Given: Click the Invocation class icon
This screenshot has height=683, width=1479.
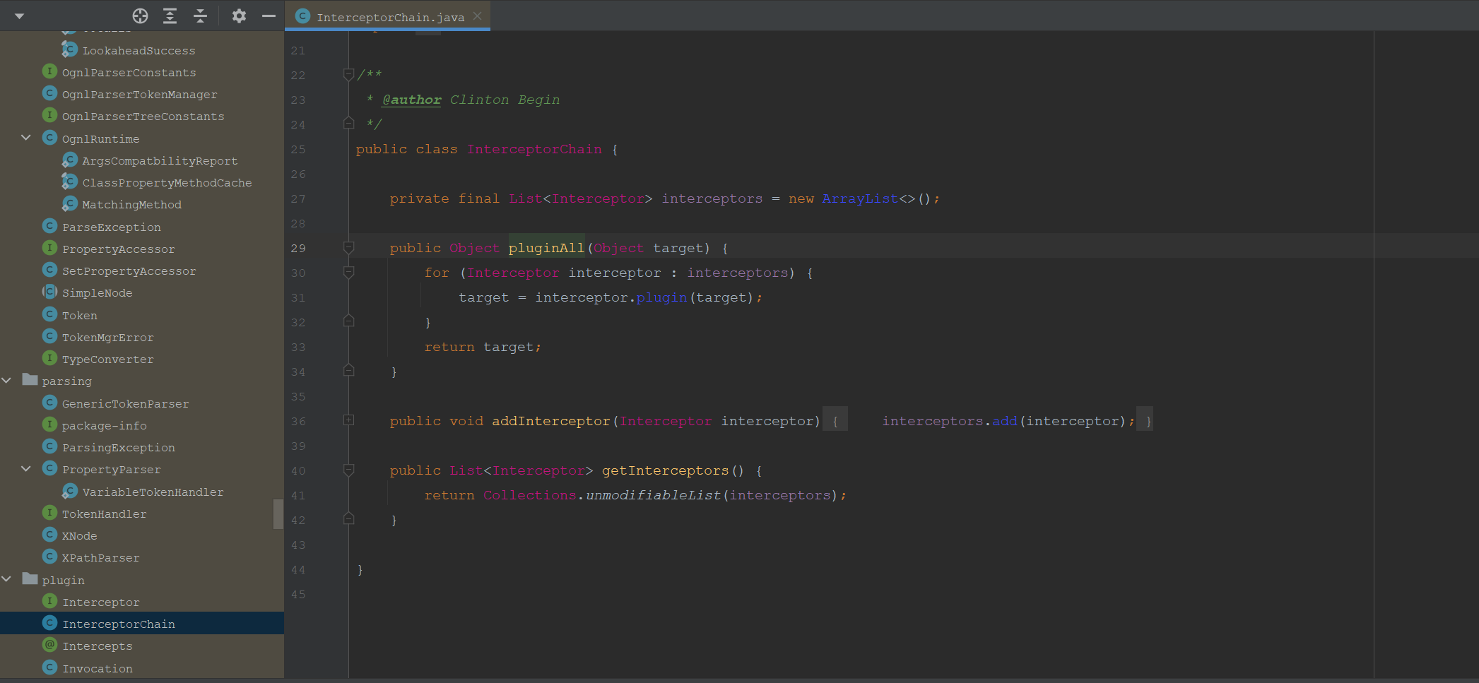Looking at the screenshot, I should 49,667.
